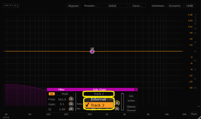Toggle the filter On switch
Image resolution: width=201 pixels, height=119 pixels.
click(52, 94)
